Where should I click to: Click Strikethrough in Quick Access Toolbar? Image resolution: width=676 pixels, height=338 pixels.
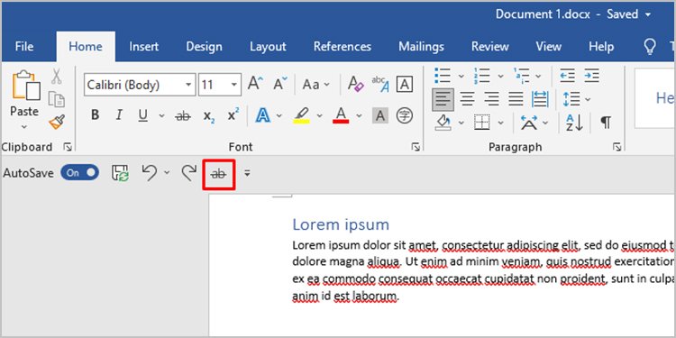pos(219,174)
